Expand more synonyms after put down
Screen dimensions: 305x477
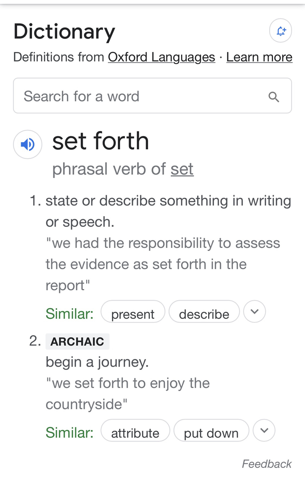tap(264, 431)
